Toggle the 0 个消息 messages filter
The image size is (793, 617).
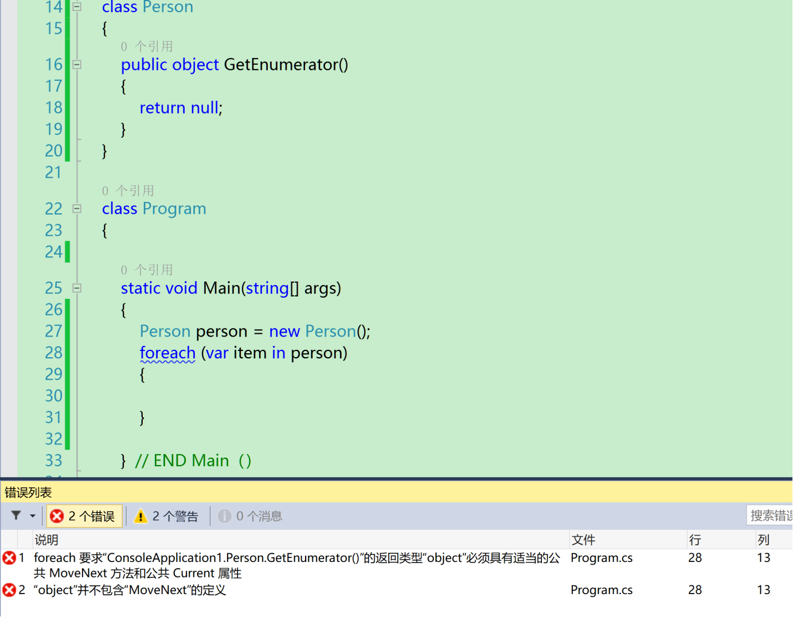tap(251, 516)
